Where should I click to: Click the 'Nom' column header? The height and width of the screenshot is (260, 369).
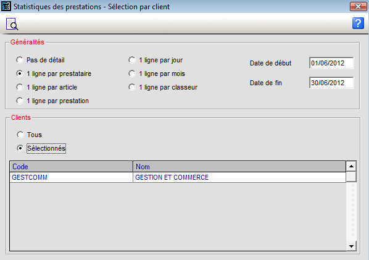pos(239,167)
